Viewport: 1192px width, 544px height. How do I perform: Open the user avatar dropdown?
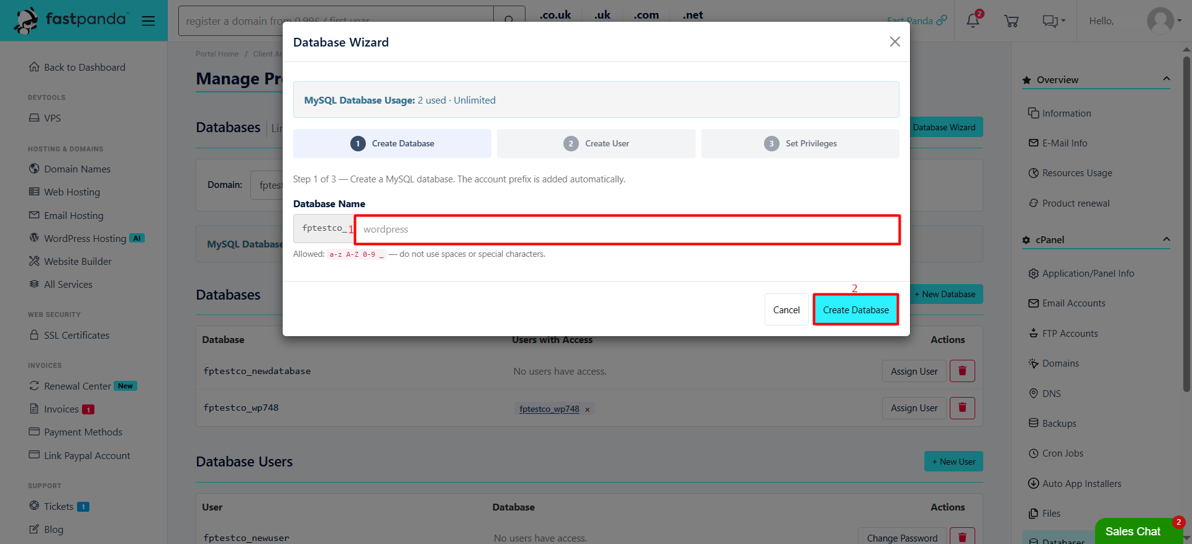(1163, 20)
